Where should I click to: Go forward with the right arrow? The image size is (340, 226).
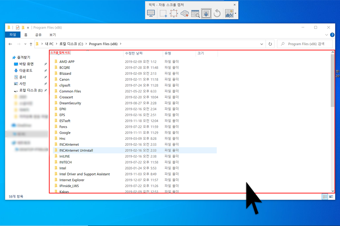pos(19,44)
